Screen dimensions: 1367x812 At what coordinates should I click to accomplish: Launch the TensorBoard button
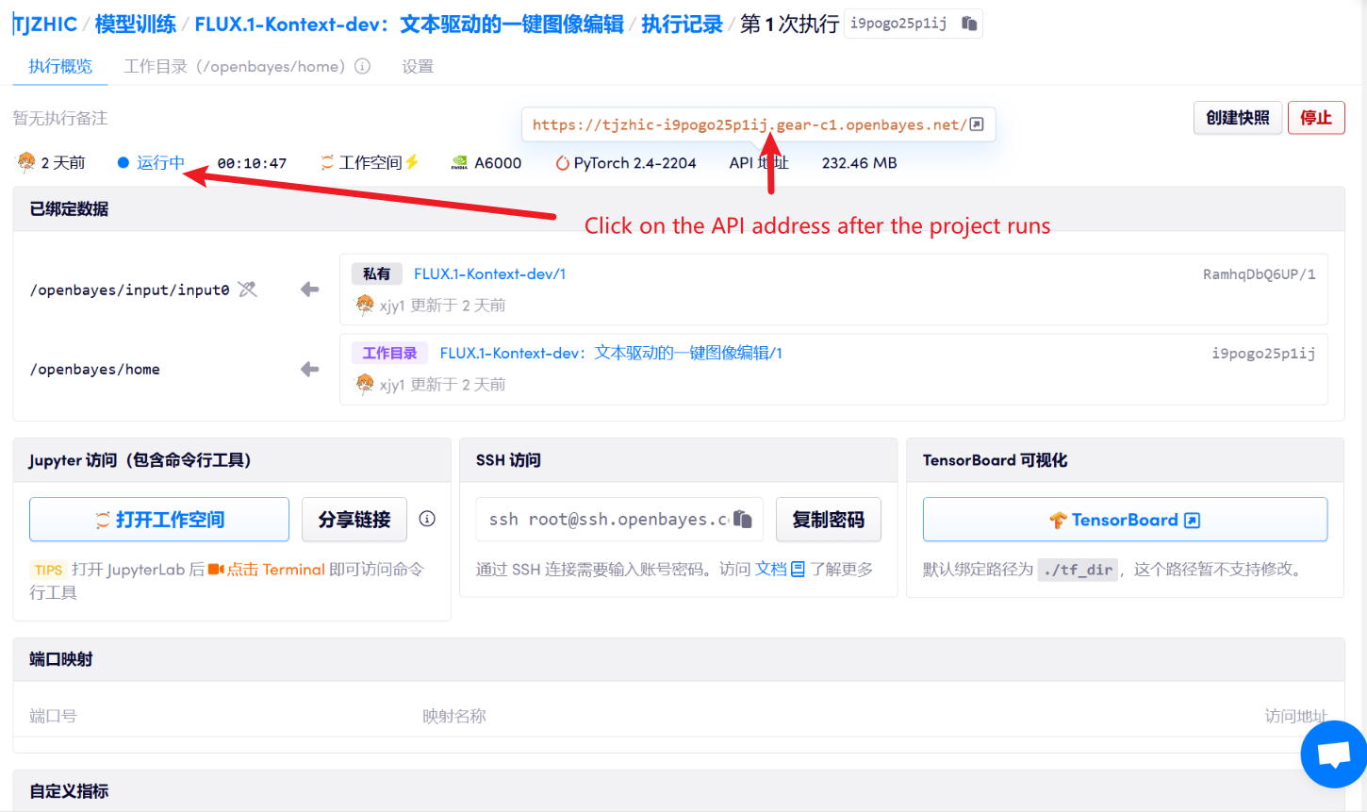[1124, 520]
